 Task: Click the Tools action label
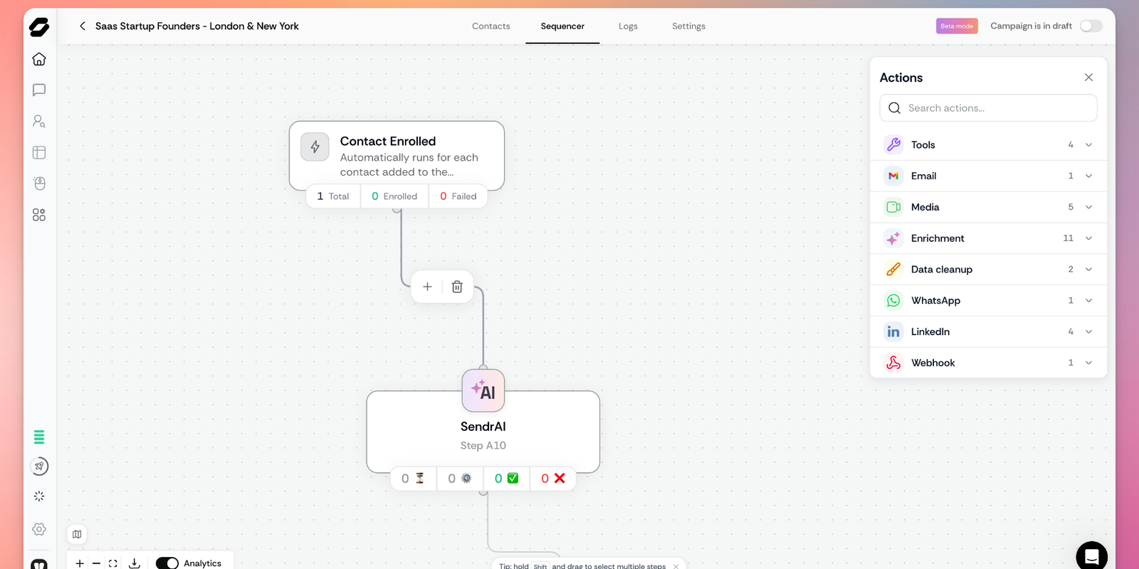coord(923,145)
